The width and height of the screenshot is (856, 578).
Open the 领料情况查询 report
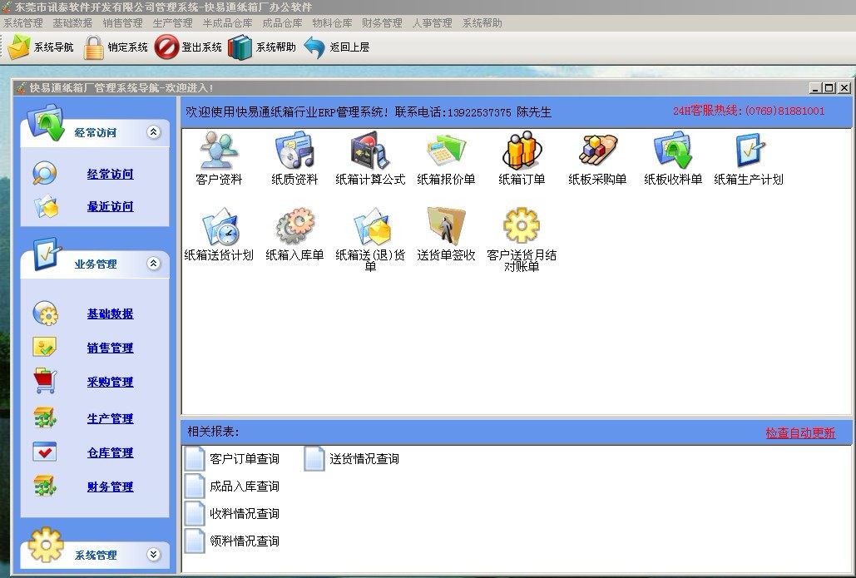click(232, 541)
